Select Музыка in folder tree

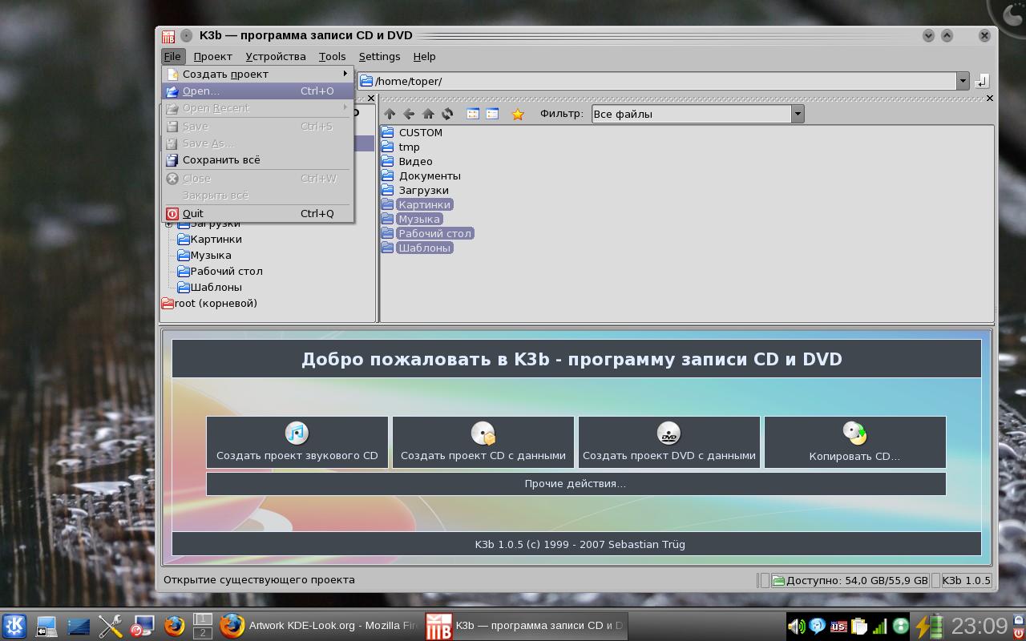pos(204,256)
